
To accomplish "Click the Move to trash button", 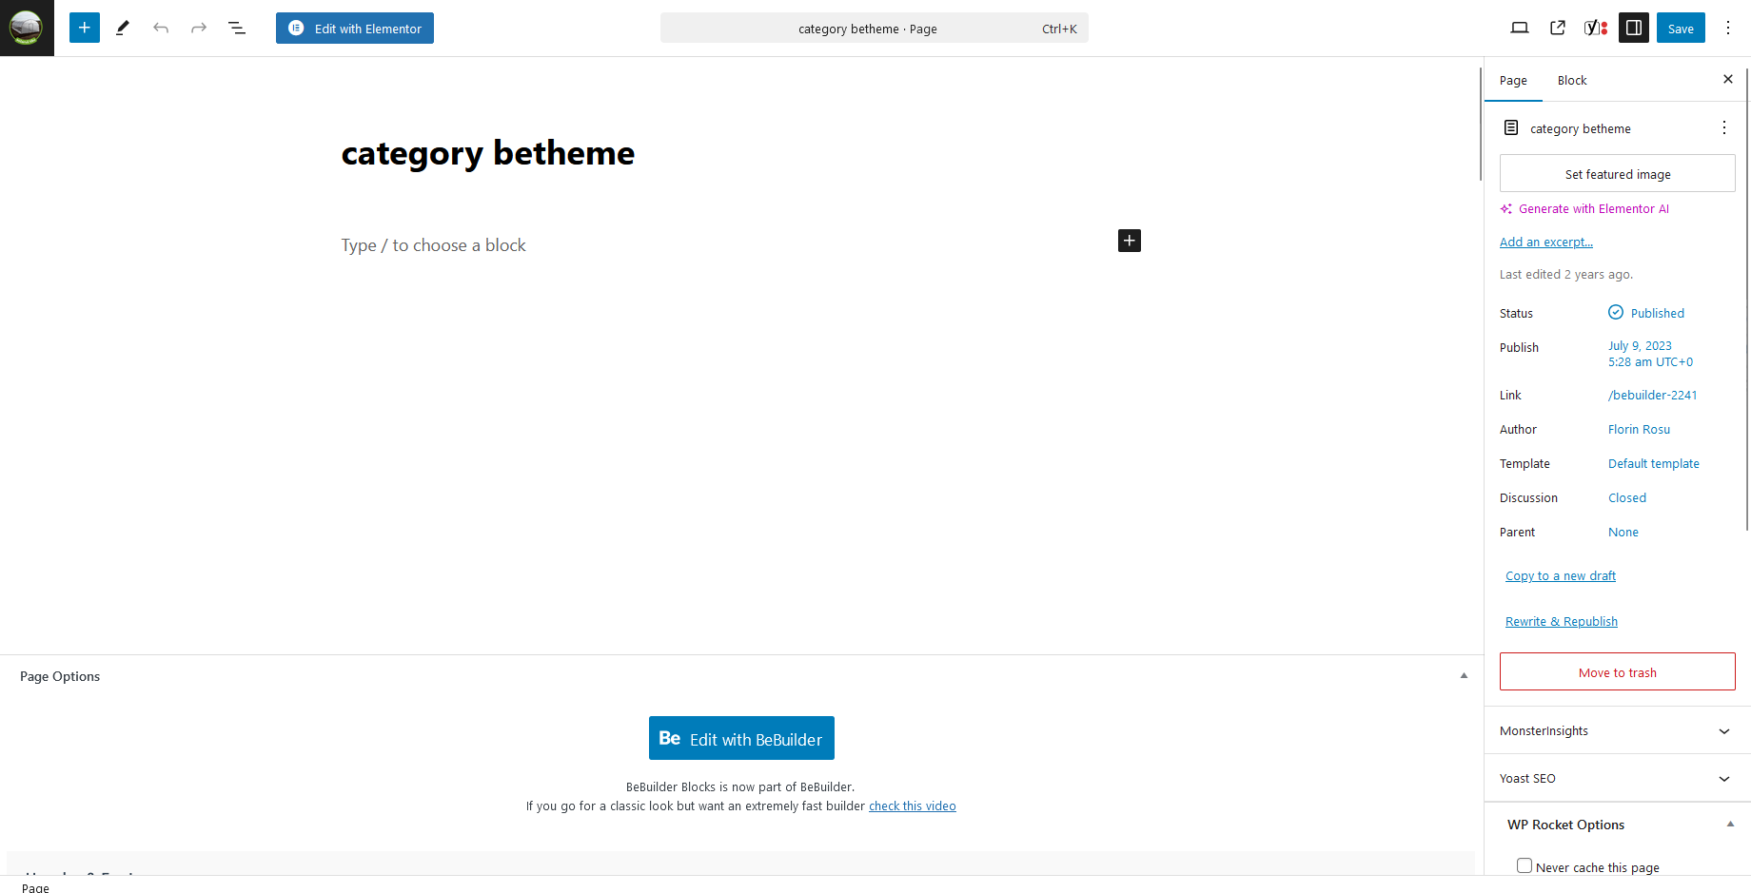I will point(1617,671).
